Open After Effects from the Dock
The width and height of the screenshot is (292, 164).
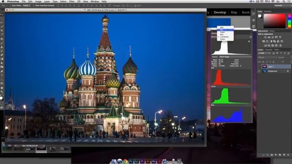(154, 161)
